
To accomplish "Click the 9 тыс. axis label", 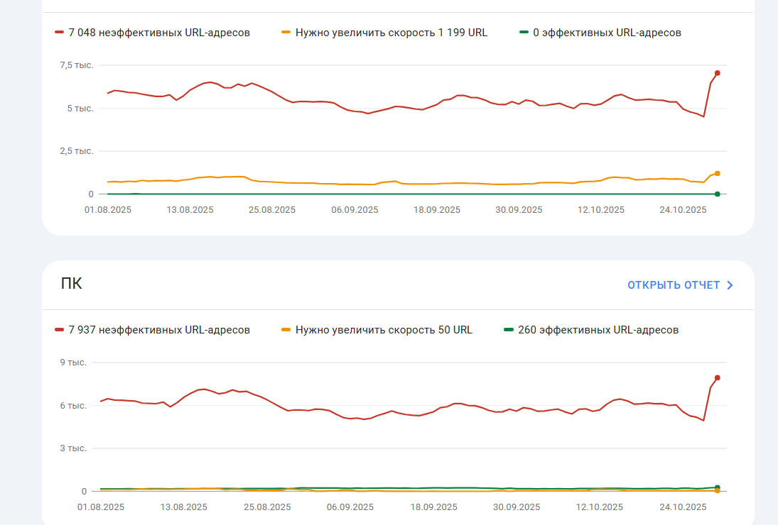I will pyautogui.click(x=73, y=363).
